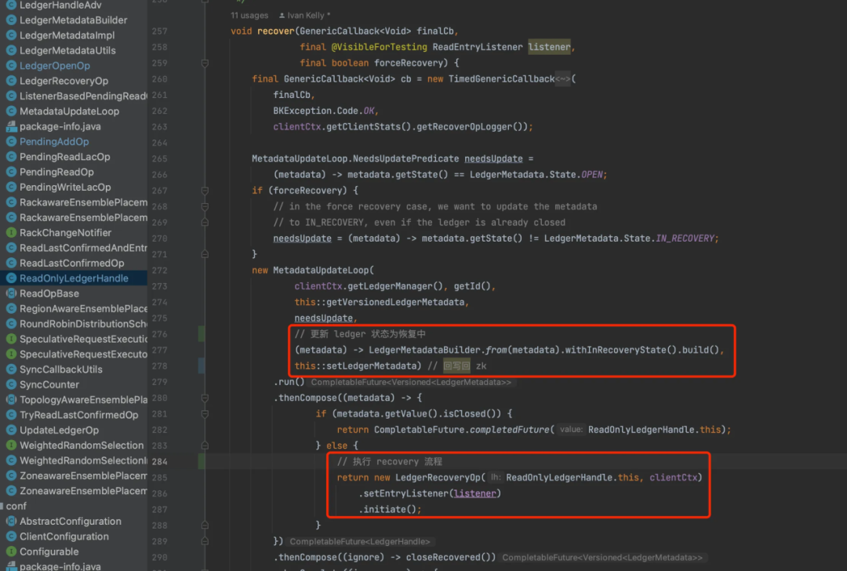
Task: Open UpdateLedgerOp class file
Action: point(59,430)
